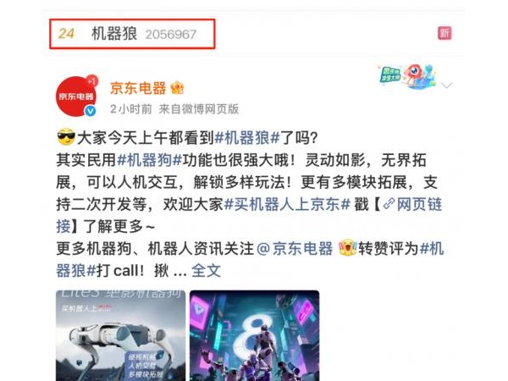Open the first #机器狼# hashtag in the post
This screenshot has width=508, height=381.
[x=247, y=138]
